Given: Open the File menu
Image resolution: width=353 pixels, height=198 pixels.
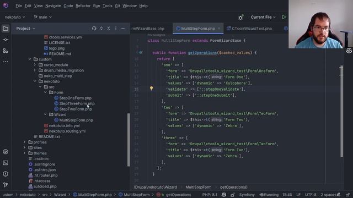Looking at the screenshot, I should point(19,6).
